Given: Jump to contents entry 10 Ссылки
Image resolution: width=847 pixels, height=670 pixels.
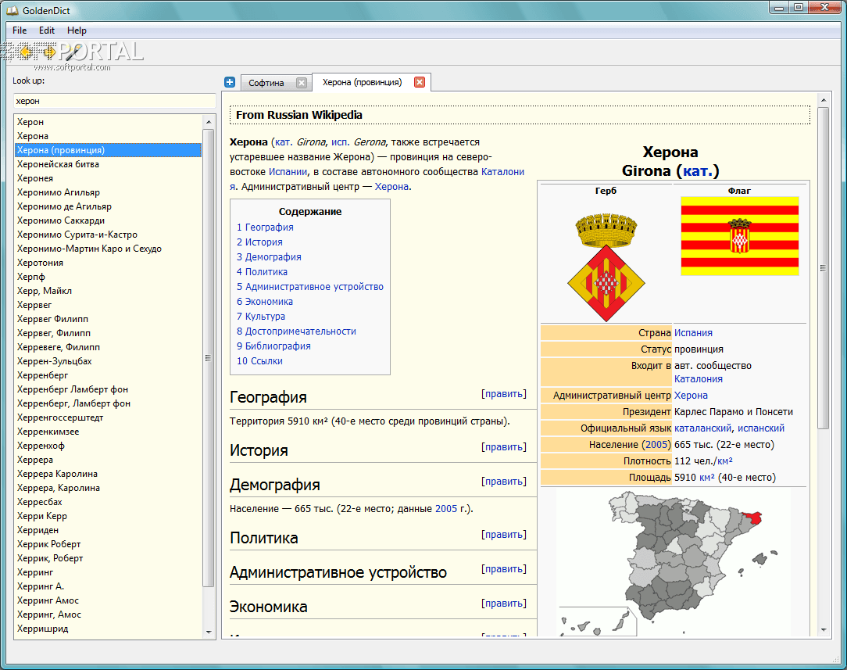Looking at the screenshot, I should click(x=260, y=361).
